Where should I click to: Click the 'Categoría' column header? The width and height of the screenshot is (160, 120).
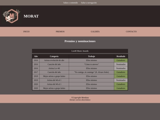click(x=54, y=56)
